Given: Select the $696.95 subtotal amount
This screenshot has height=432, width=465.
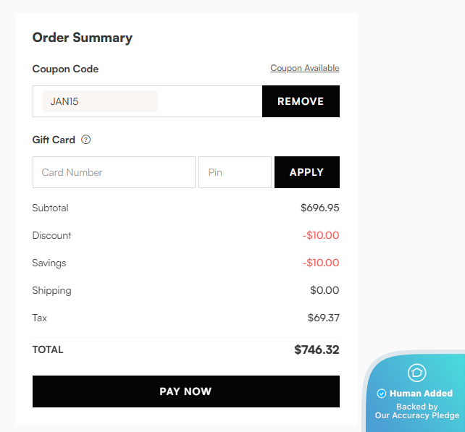Looking at the screenshot, I should (x=319, y=208).
